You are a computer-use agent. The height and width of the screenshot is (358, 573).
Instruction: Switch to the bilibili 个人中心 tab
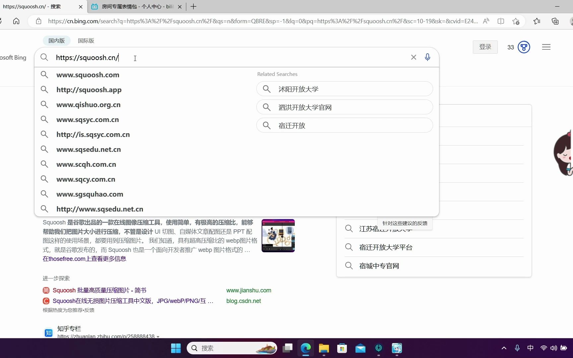[x=137, y=7]
